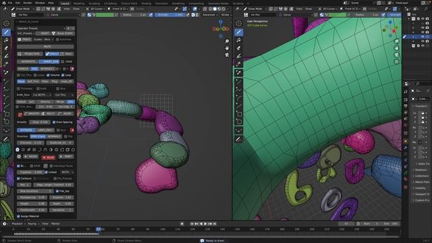Click the red BLUR button
432x243 pixels.
(49, 157)
